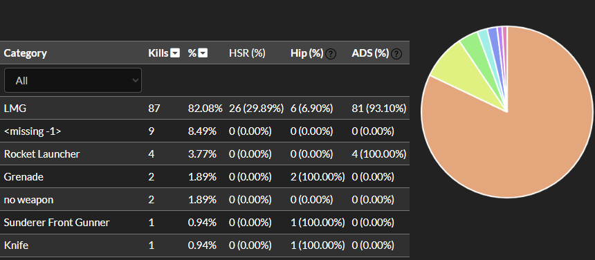Select the Knife row
This screenshot has width=595, height=260.
tap(205, 245)
